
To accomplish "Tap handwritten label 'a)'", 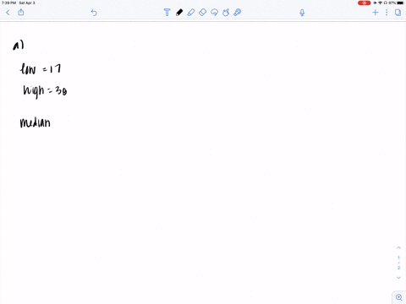I will pos(19,46).
